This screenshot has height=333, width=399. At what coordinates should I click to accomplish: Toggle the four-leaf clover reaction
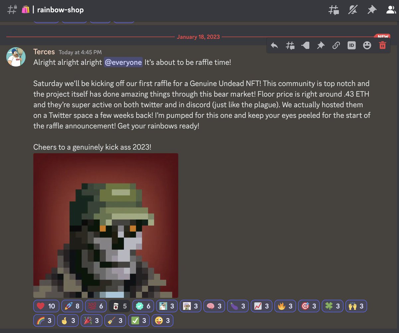[332, 306]
